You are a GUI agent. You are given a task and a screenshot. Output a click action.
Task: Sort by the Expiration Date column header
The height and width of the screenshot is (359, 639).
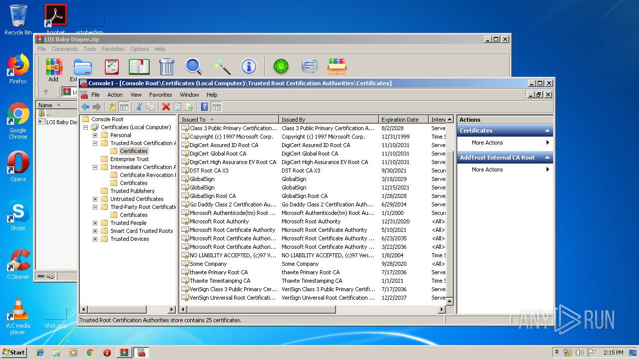[x=403, y=120]
